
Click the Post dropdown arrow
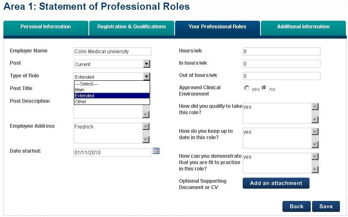(146, 64)
